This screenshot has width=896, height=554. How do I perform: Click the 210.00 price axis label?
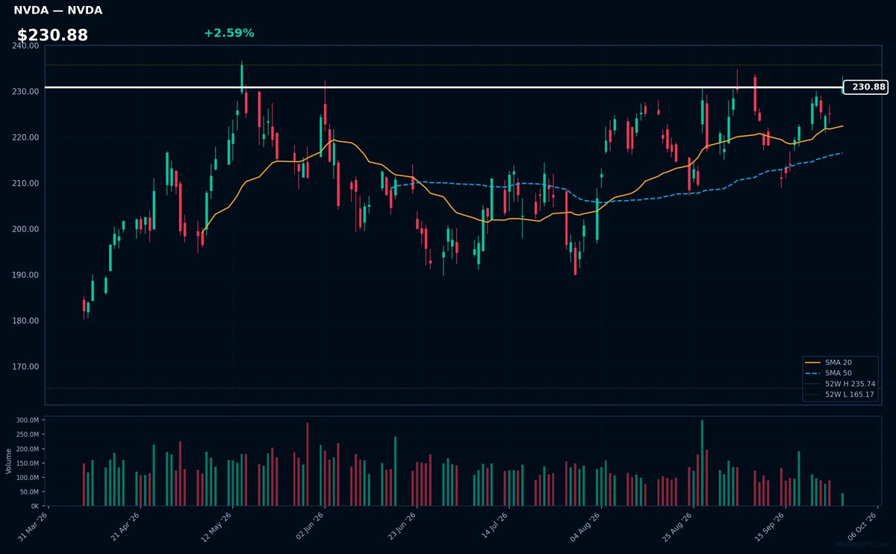(x=26, y=184)
